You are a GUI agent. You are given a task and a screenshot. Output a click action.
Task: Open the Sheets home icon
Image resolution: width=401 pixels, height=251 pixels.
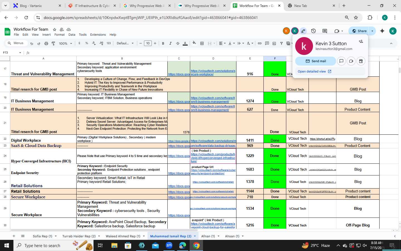(7, 32)
